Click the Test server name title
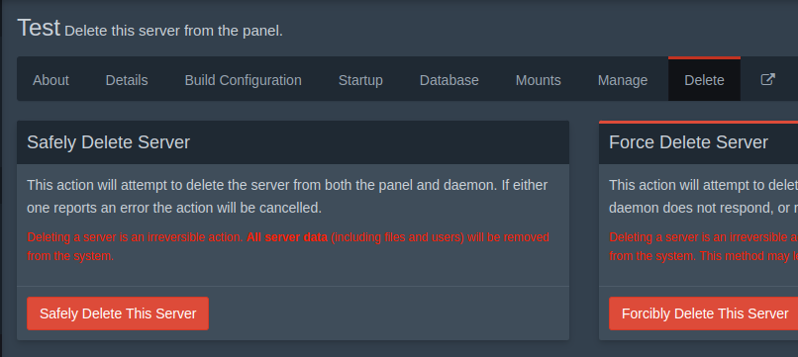This screenshot has height=357, width=798. (39, 28)
